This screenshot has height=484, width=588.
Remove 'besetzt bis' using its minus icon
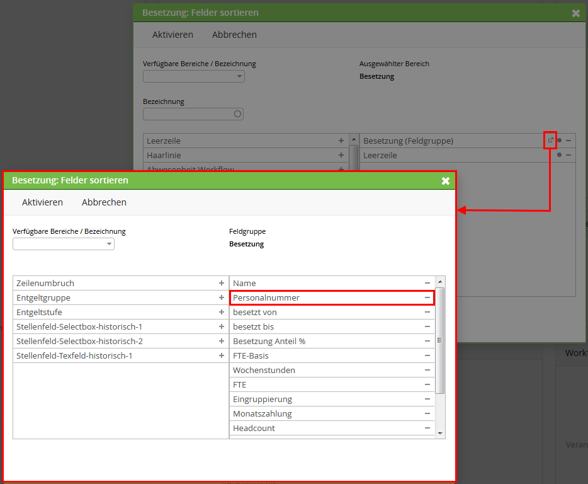[x=427, y=326]
